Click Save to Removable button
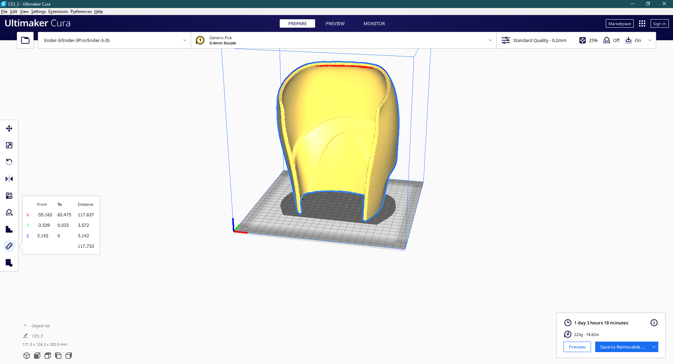 622,347
